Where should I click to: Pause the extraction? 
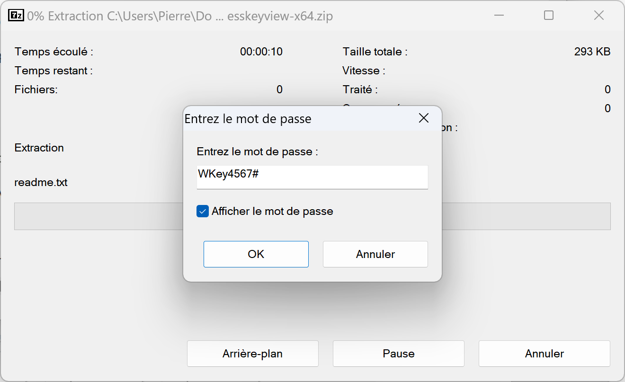pyautogui.click(x=399, y=354)
